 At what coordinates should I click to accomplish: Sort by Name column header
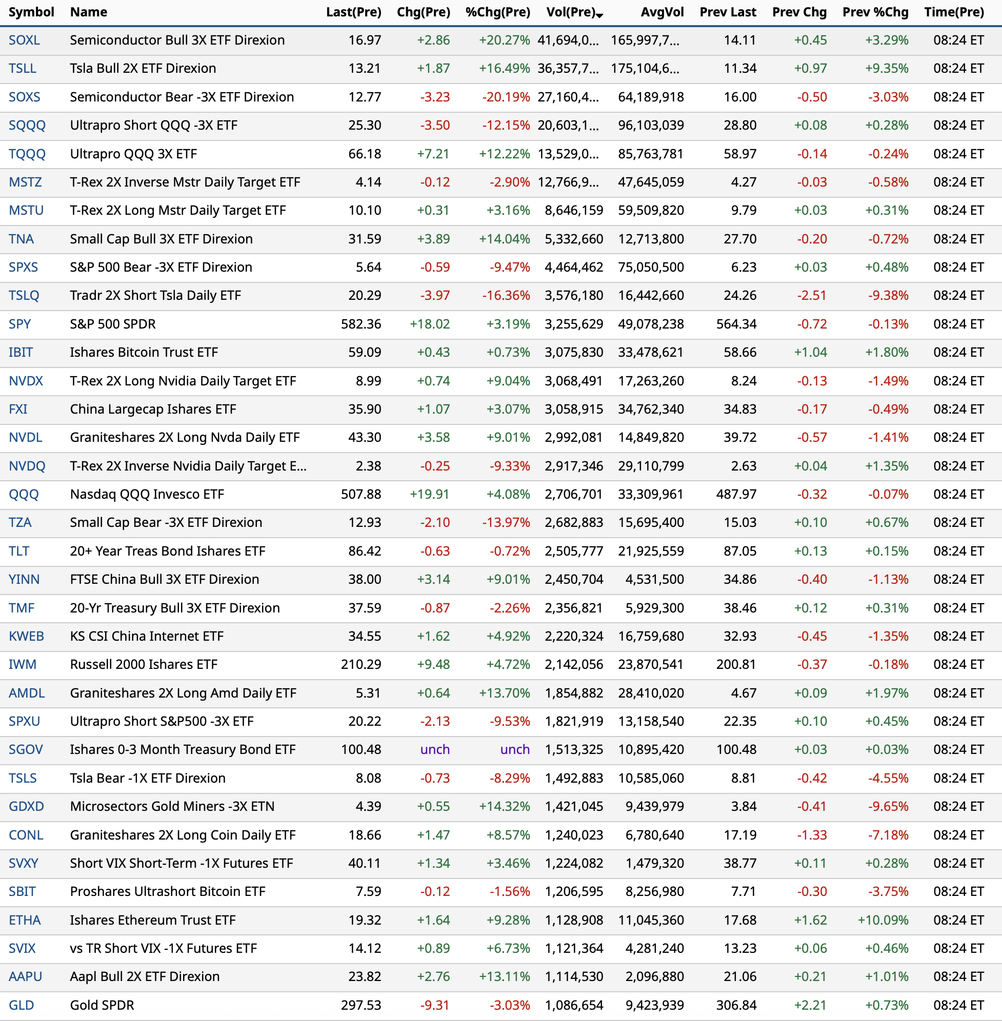point(88,12)
